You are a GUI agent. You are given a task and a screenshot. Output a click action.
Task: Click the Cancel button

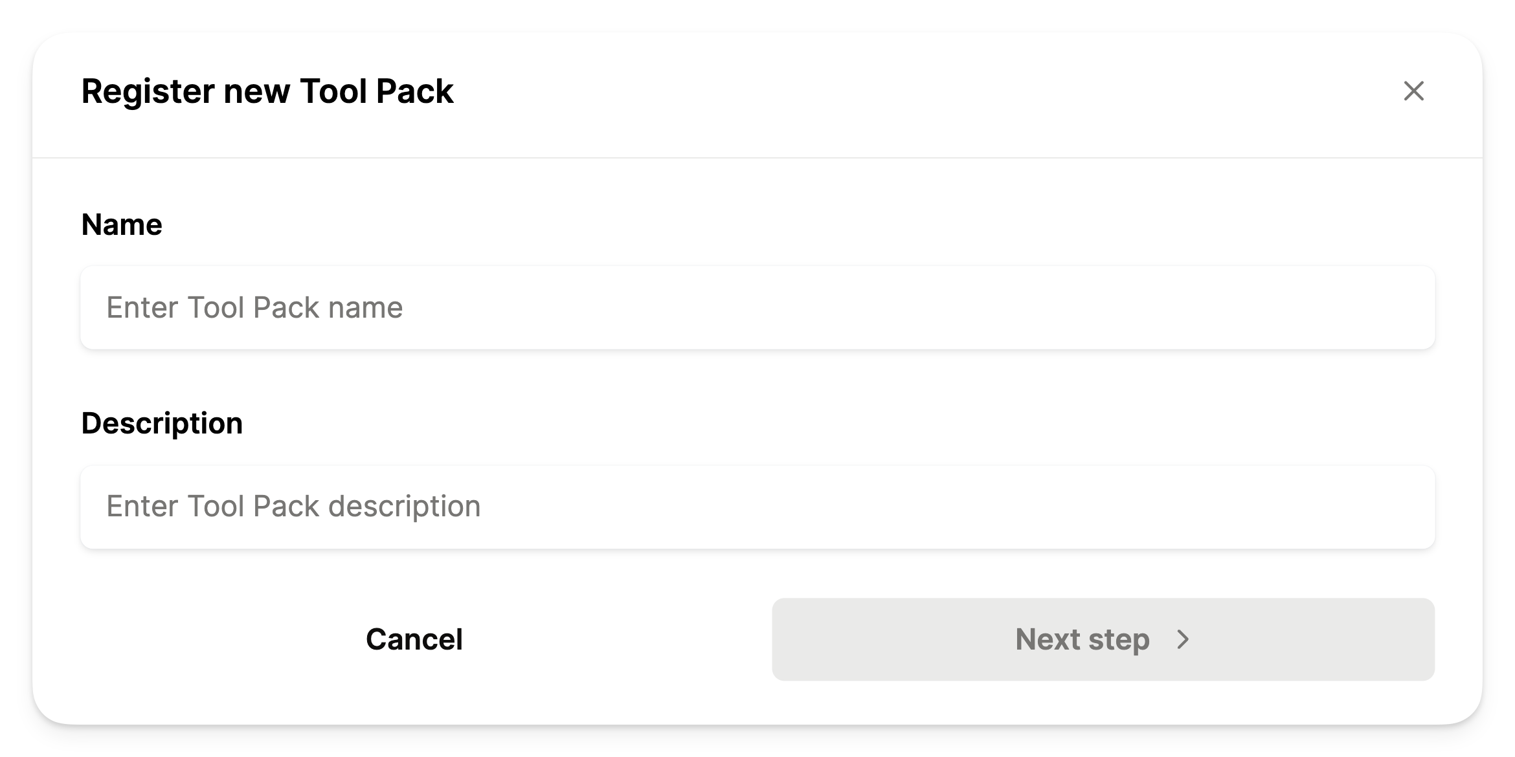coord(414,639)
